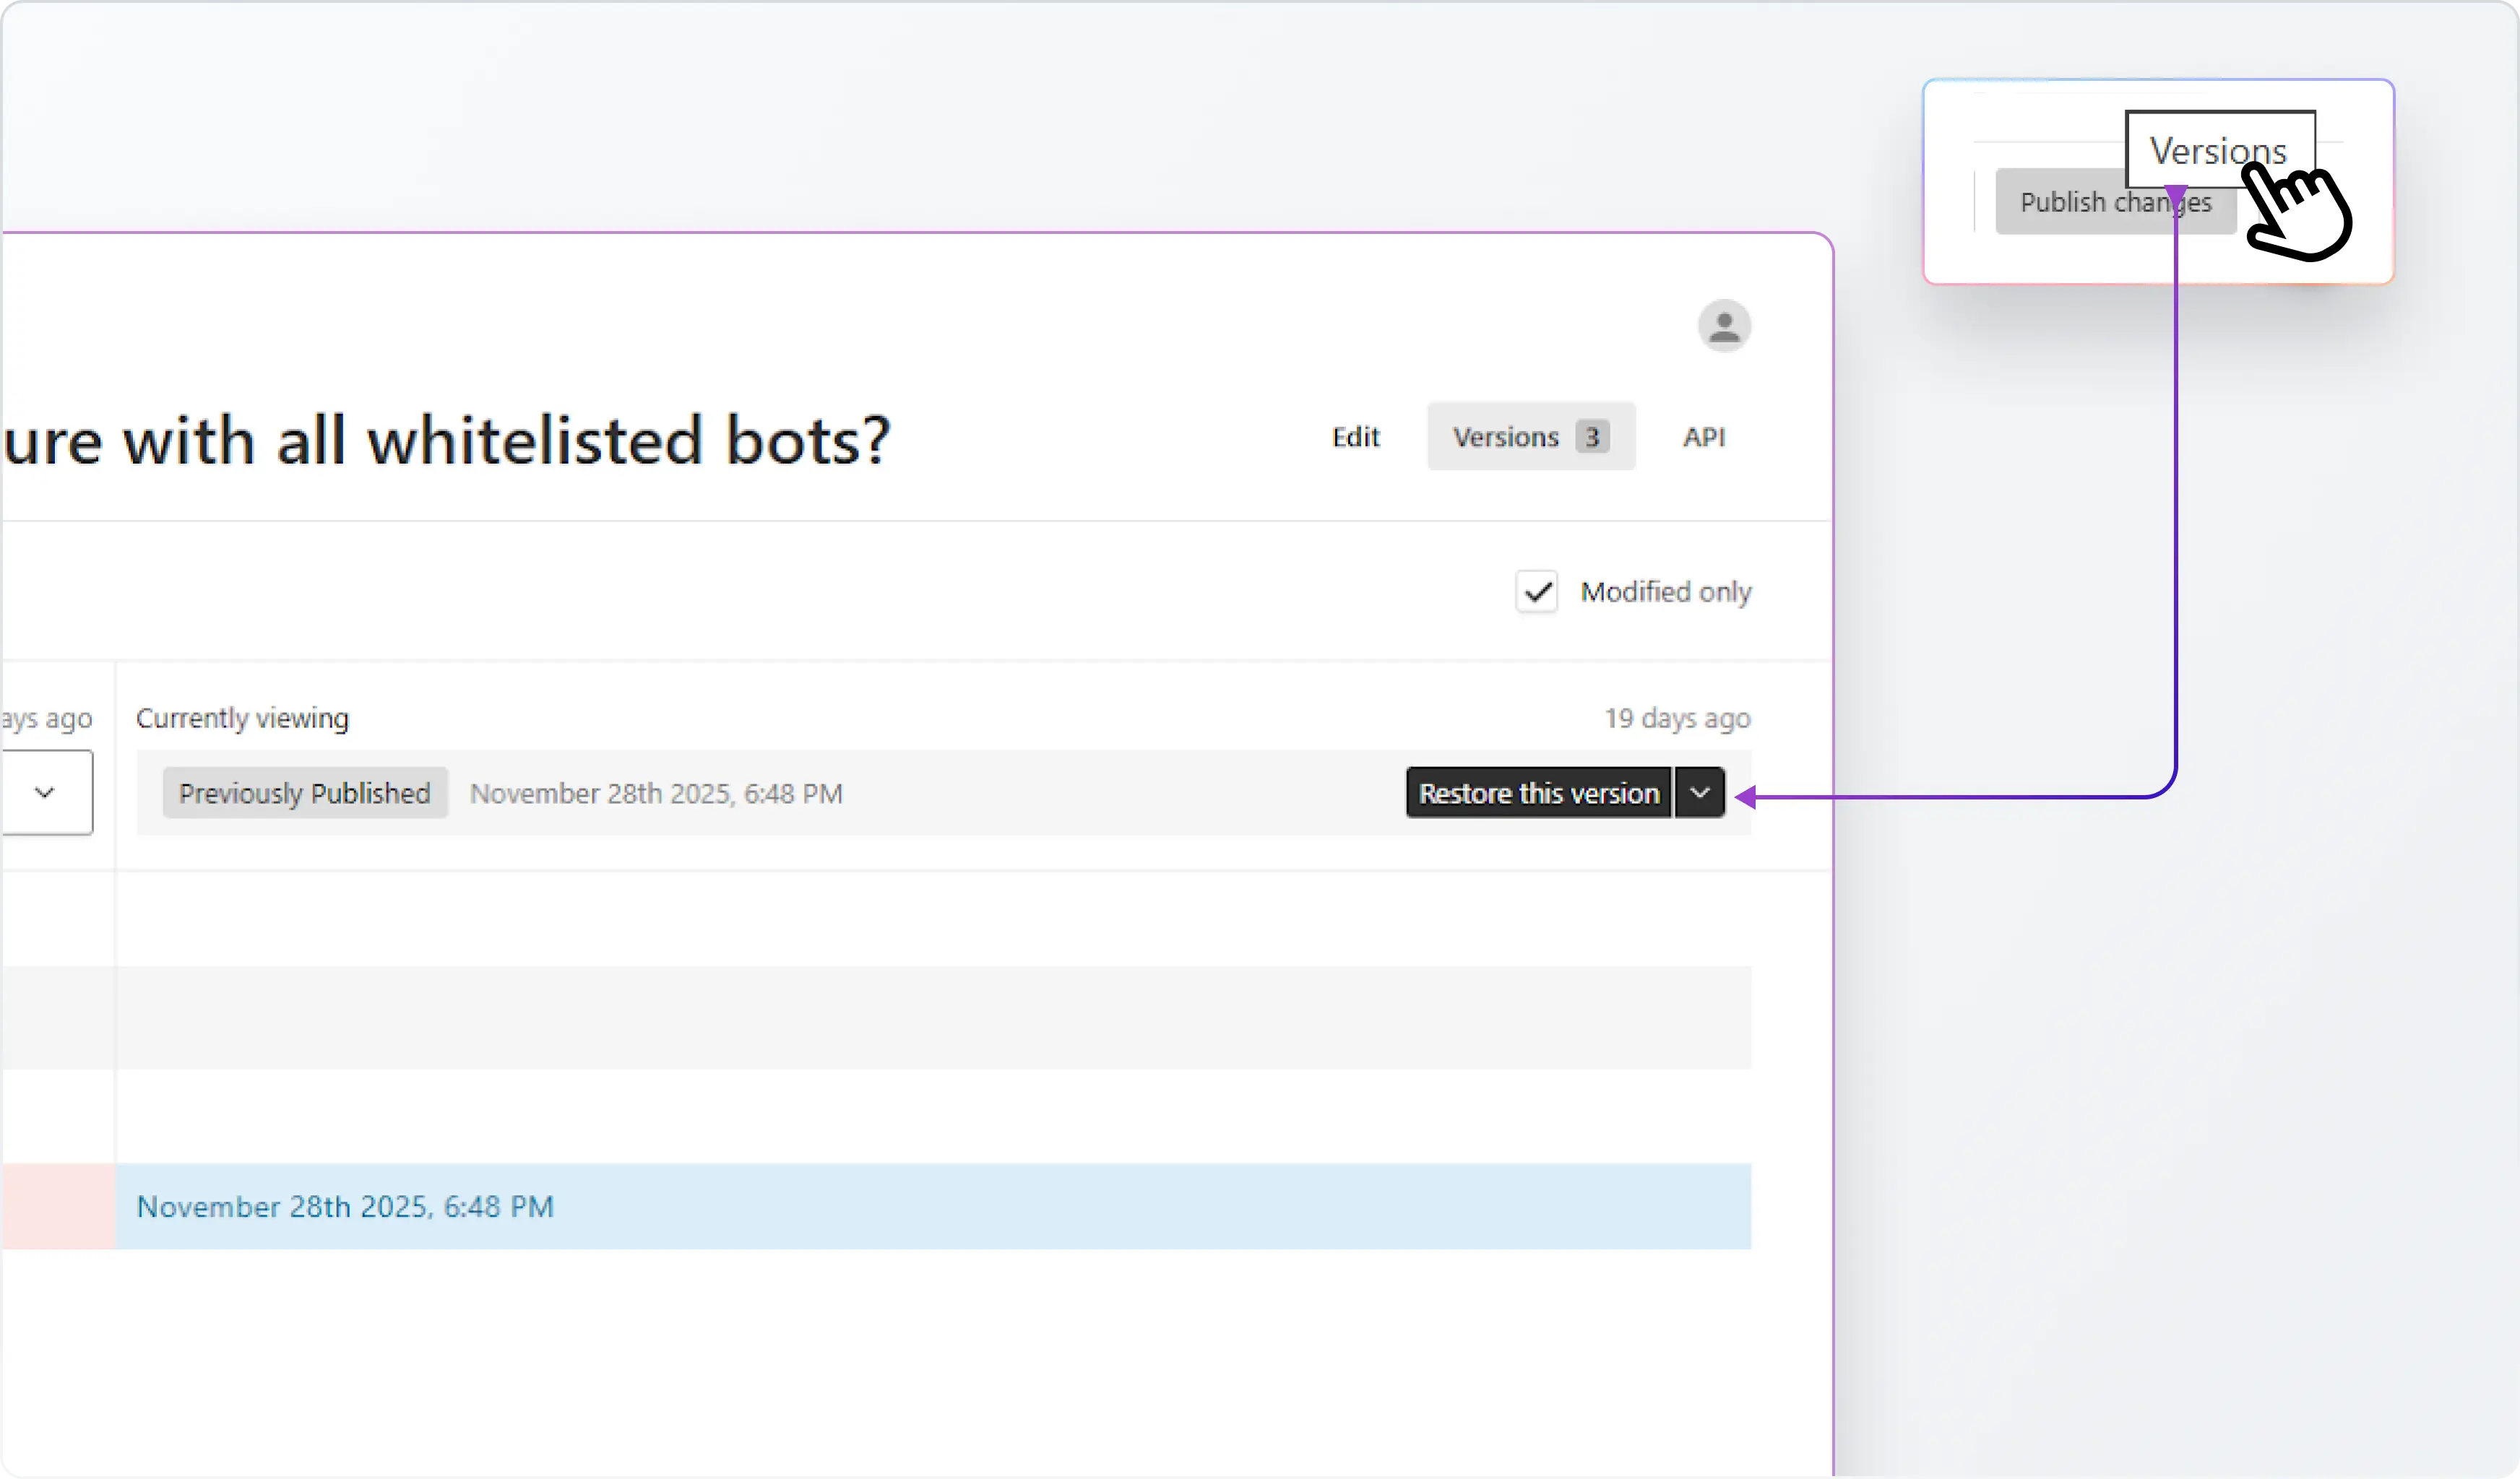Click the chevron icon in the left version column
This screenshot has height=1479, width=2520.
coord(44,792)
